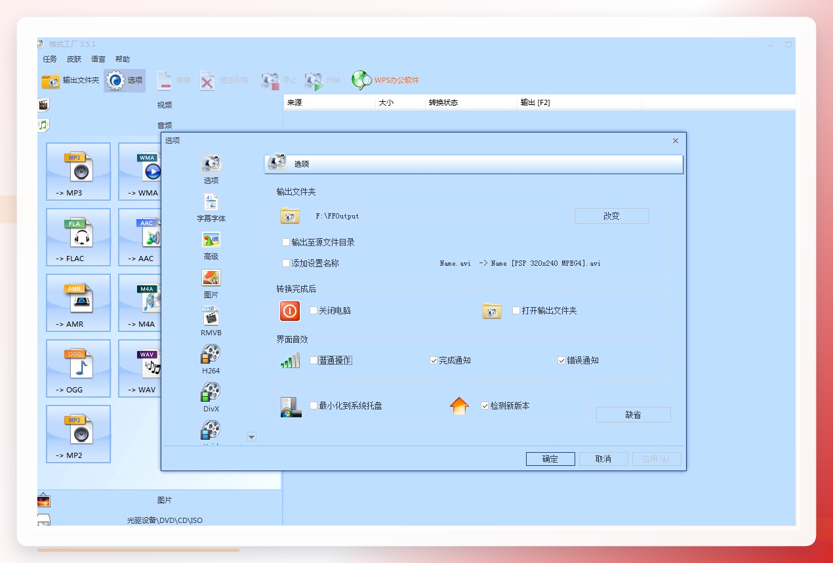The width and height of the screenshot is (833, 563).
Task: Launch WPS办公软件 from the toolbar
Action: coord(385,80)
